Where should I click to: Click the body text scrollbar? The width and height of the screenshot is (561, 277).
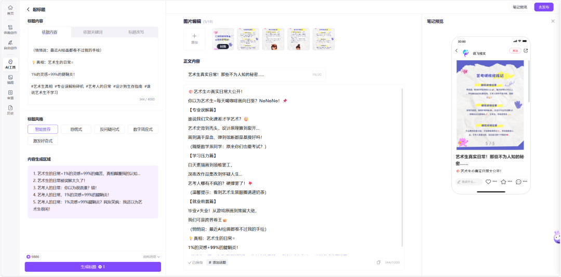tap(402, 167)
